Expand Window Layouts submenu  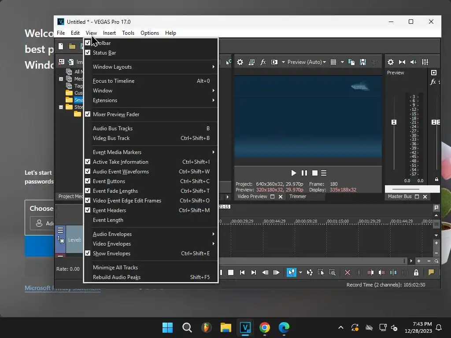coord(151,67)
